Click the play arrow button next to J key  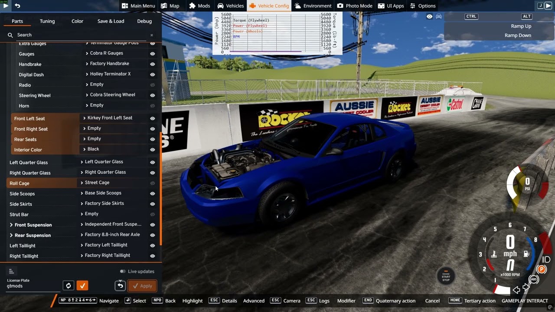coord(548,6)
